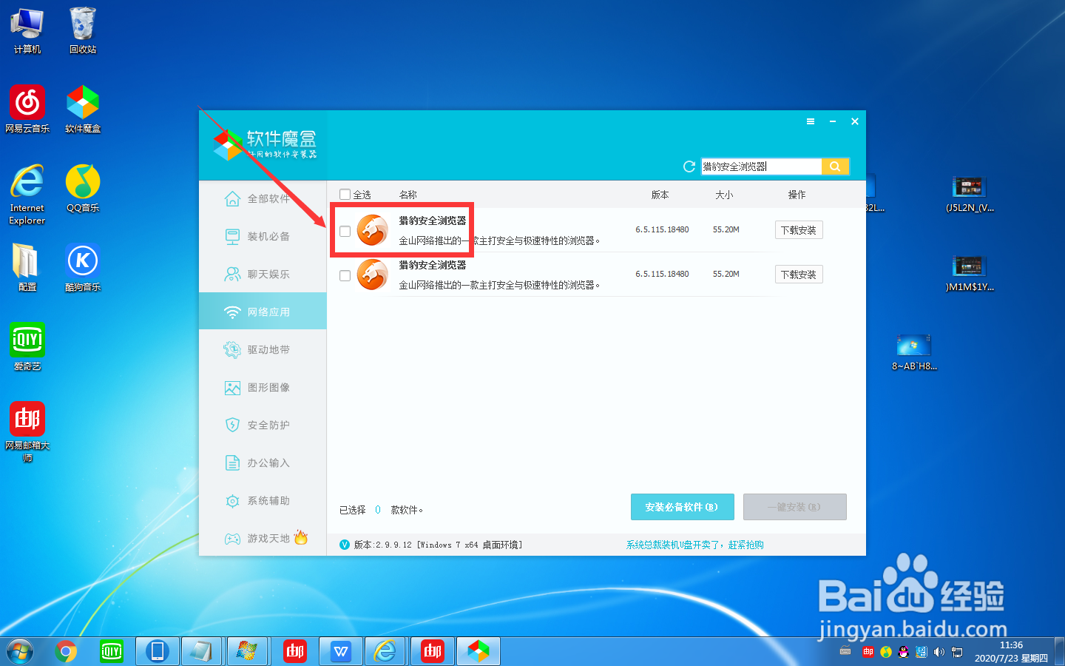The image size is (1065, 666).
Task: Open 软件魔盒 desktop shortcut
Action: pos(83,110)
